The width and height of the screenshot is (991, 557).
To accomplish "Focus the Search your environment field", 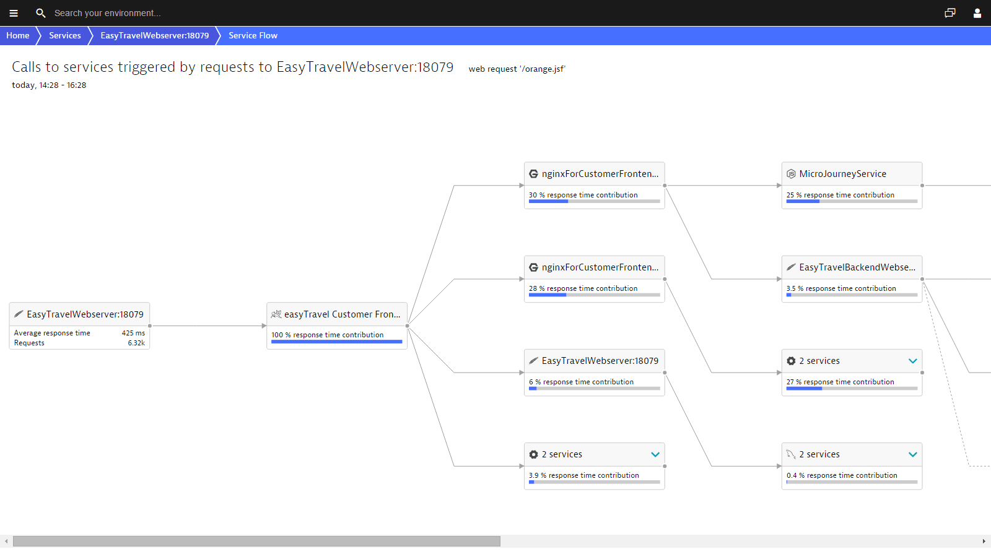I will (108, 13).
